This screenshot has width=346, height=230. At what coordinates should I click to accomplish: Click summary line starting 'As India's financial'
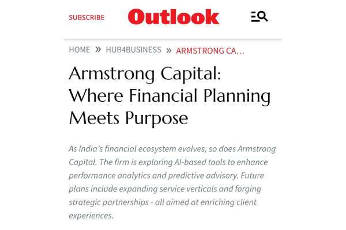coord(172,149)
